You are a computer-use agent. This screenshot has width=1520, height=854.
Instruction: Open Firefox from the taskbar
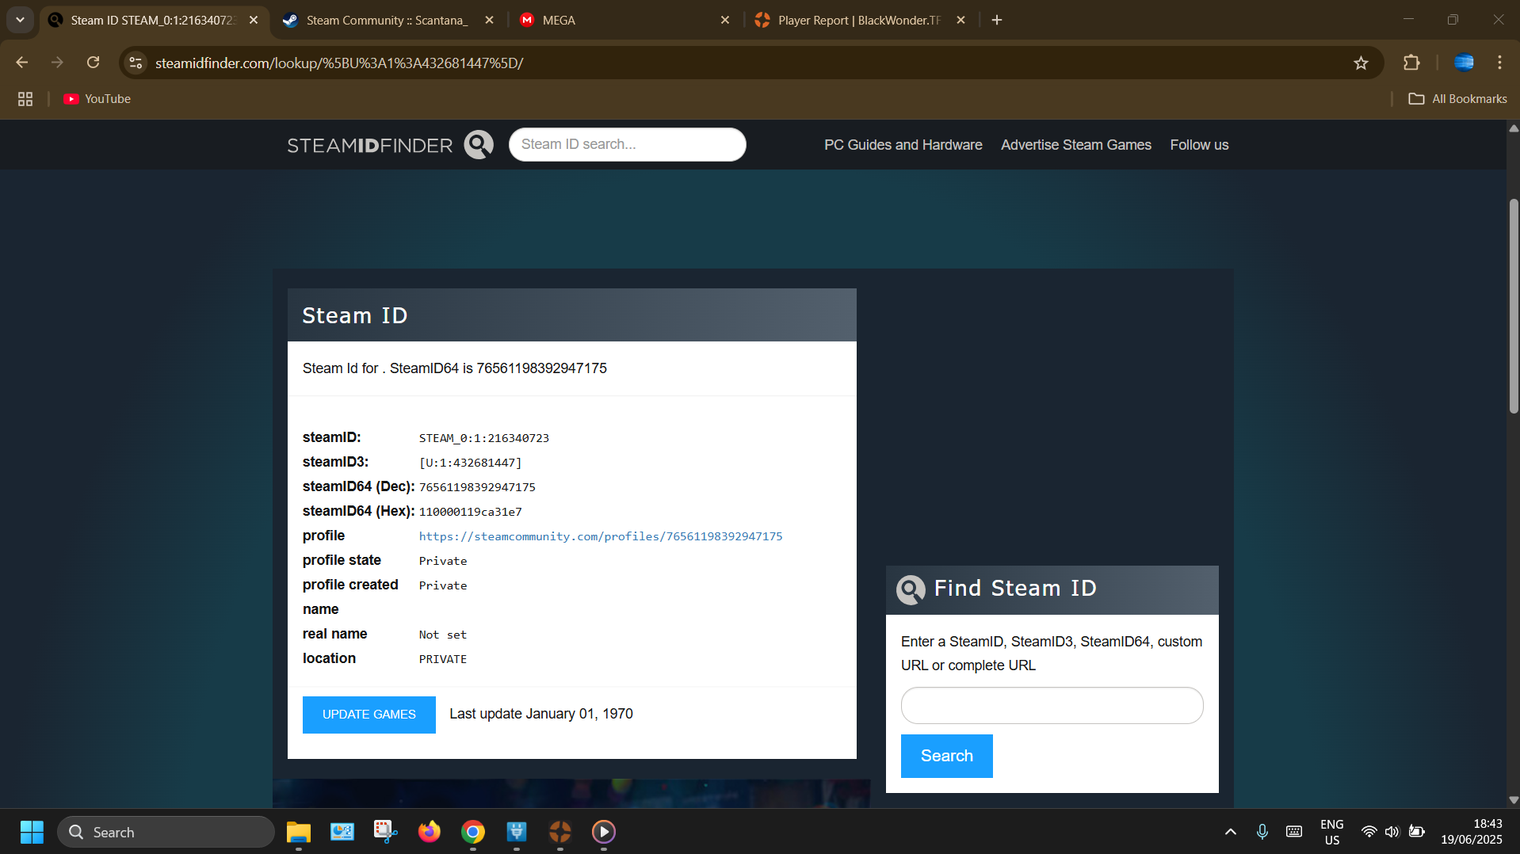(429, 832)
